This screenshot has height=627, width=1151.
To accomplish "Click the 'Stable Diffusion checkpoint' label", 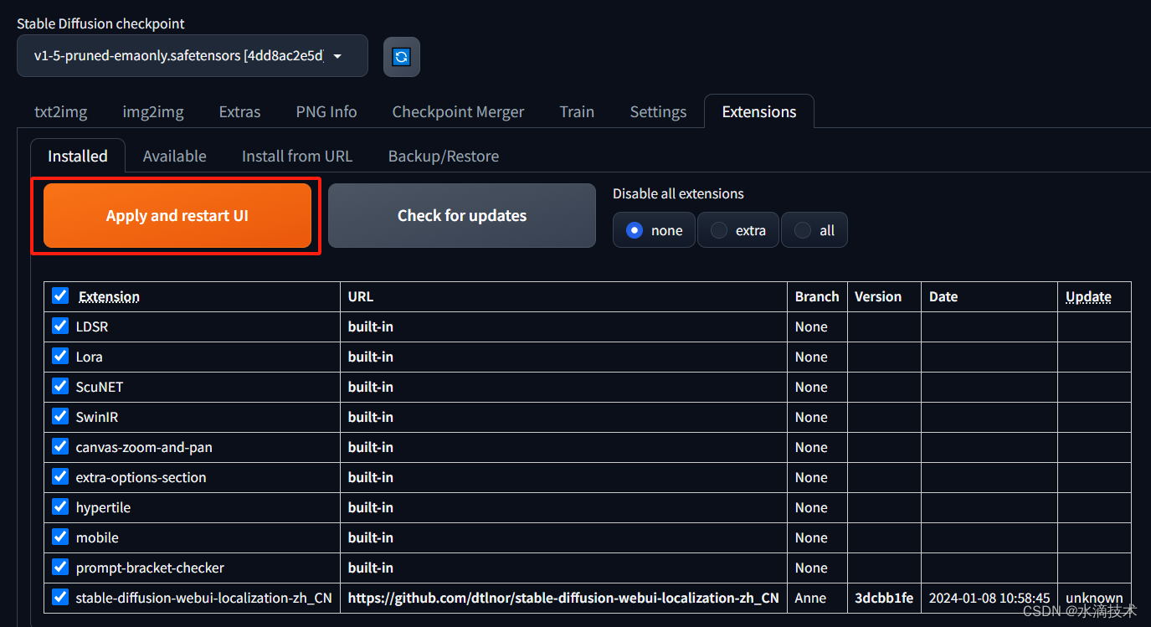I will 101,23.
